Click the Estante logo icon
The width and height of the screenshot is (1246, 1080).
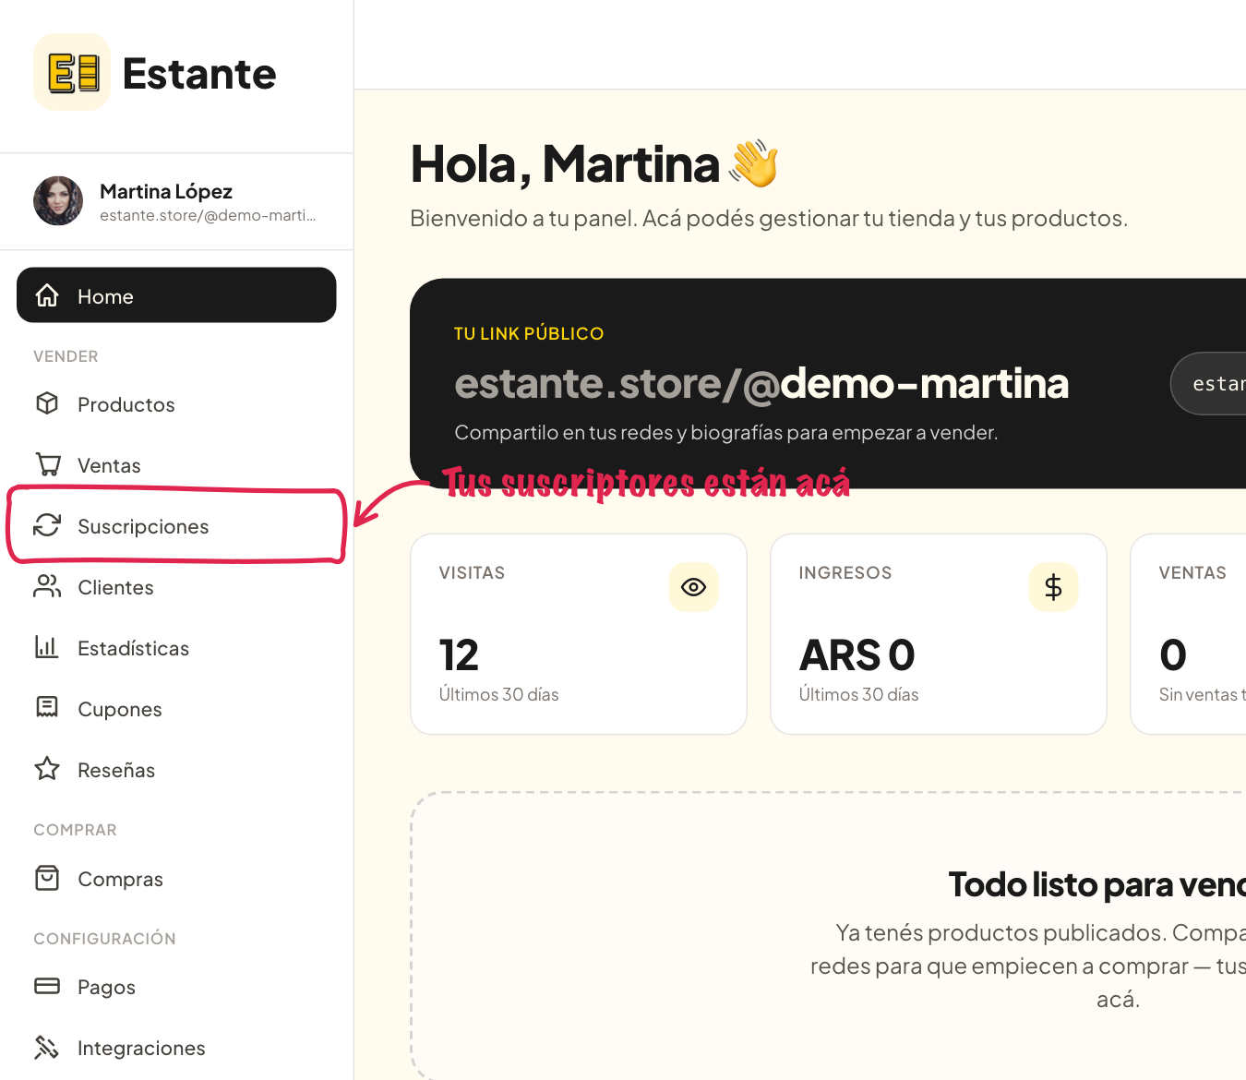pos(72,72)
